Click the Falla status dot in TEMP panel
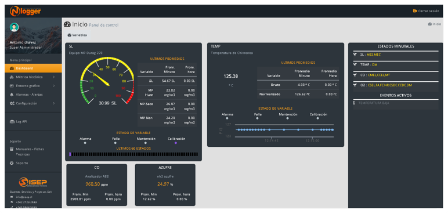448x213 pixels. click(257, 118)
